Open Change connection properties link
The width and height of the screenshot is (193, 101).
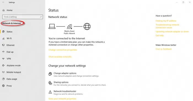pos(63,50)
